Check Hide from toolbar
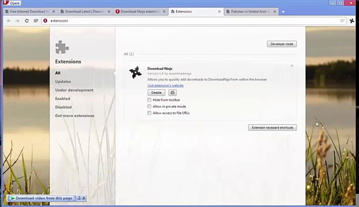 tap(149, 100)
